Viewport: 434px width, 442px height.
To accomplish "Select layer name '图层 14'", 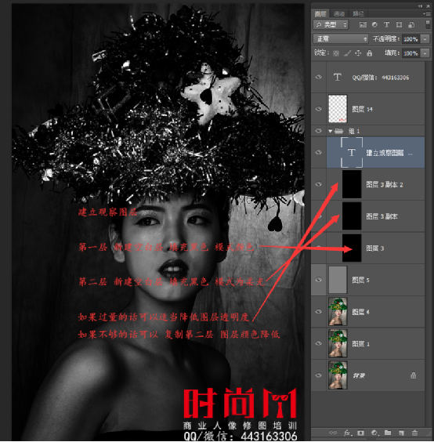I will [363, 109].
